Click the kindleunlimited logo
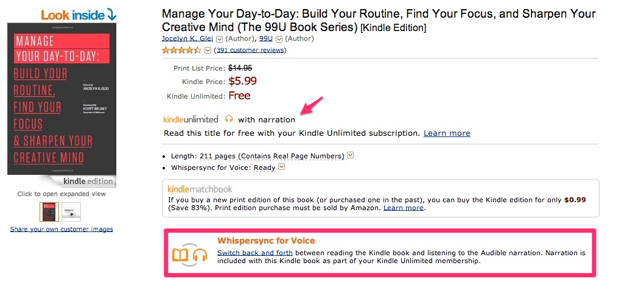The image size is (630, 282). (191, 119)
